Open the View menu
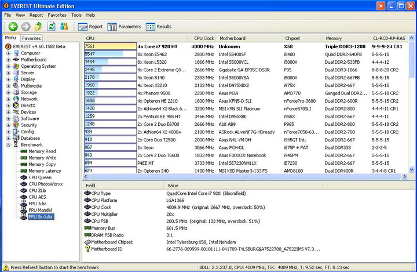Image resolution: width=417 pixels, height=272 pixels. [x=20, y=15]
